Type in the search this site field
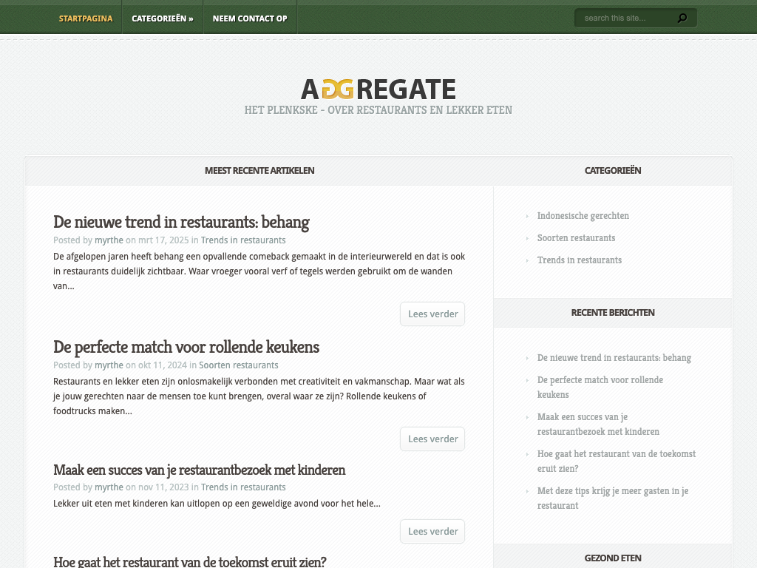 625,18
